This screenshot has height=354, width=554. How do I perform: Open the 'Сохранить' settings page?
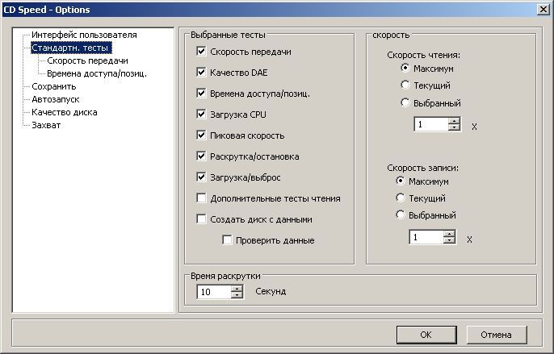(53, 86)
